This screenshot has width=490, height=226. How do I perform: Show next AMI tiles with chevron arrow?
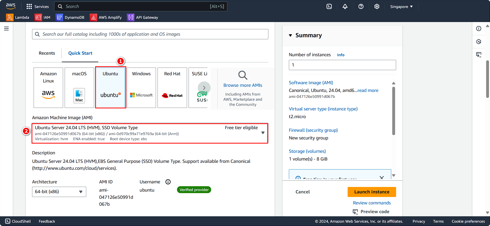[x=204, y=88]
